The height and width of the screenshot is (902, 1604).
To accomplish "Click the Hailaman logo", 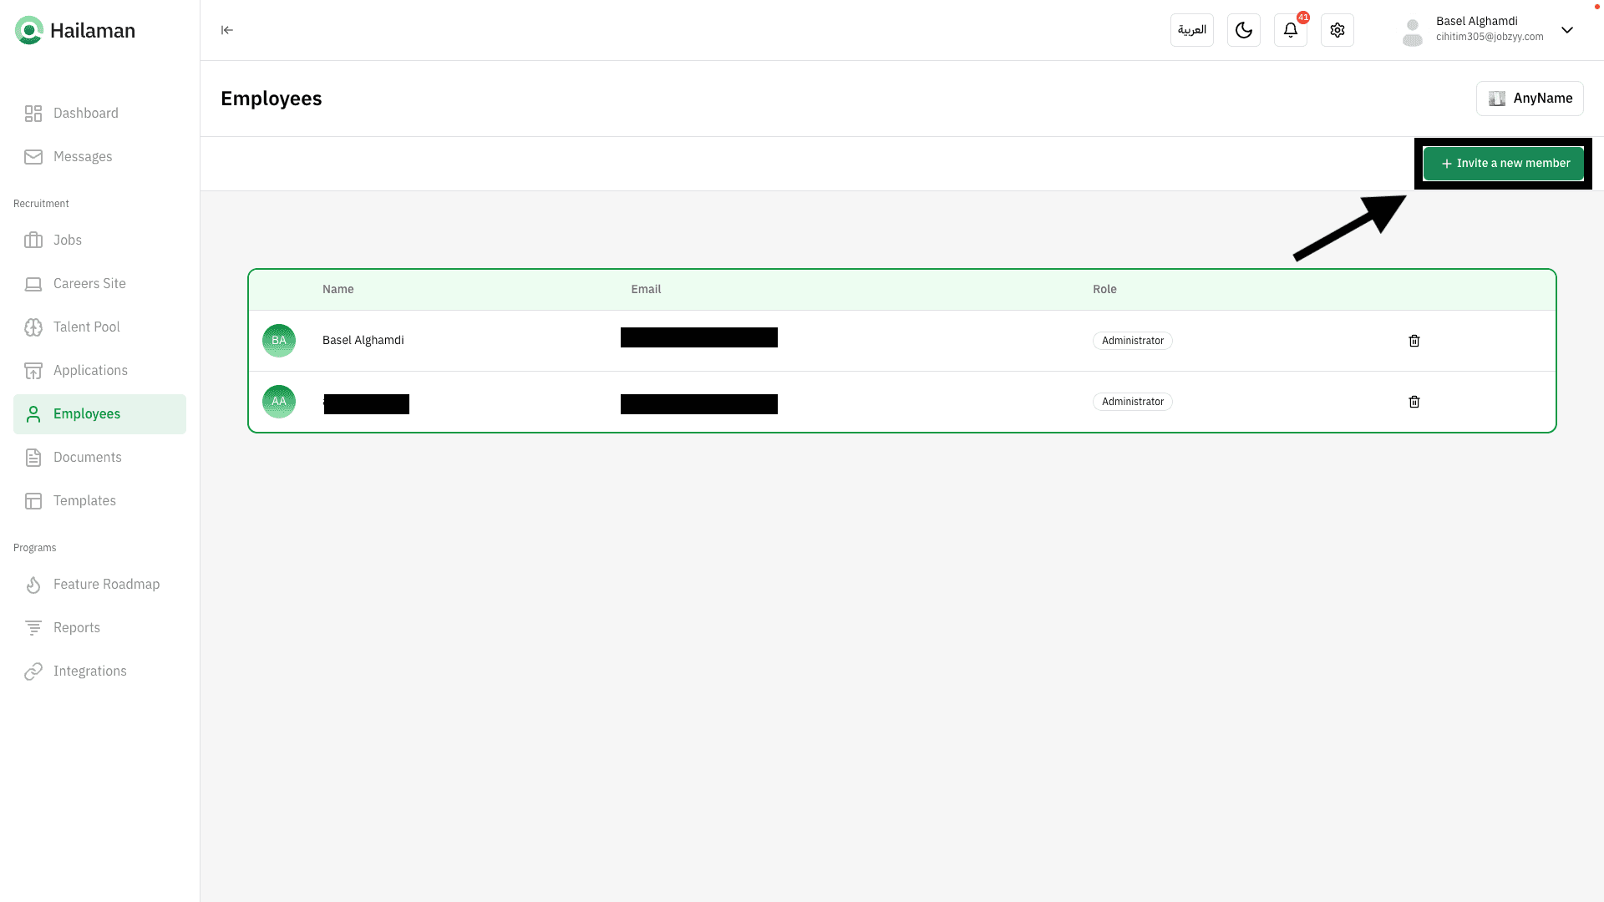I will 75,30.
